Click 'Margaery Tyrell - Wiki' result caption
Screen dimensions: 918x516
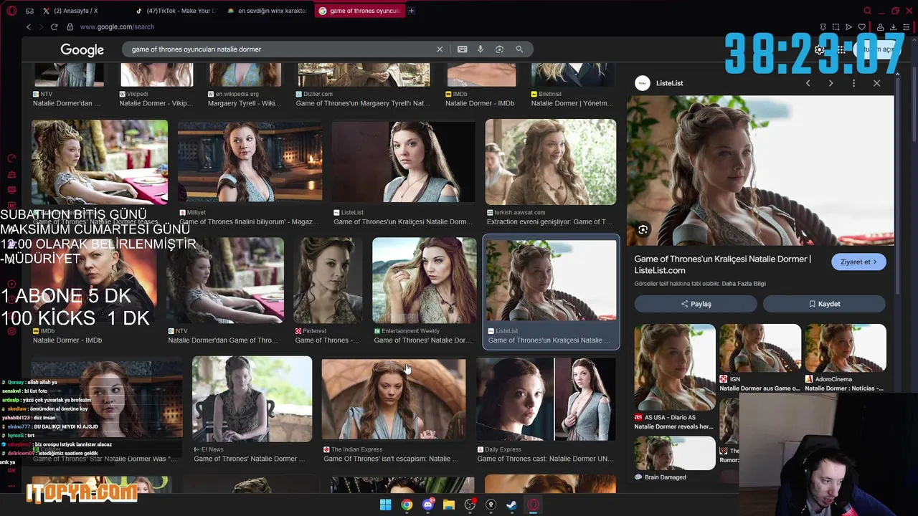245,103
